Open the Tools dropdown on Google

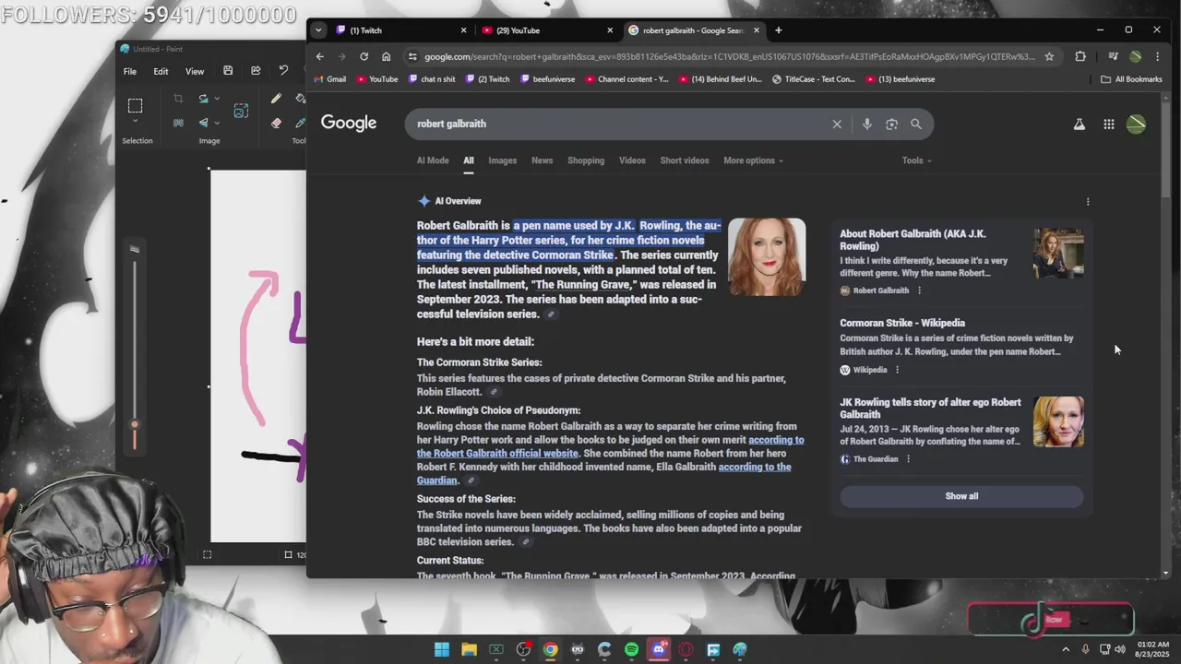(916, 160)
